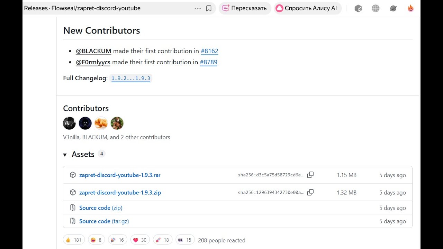The height and width of the screenshot is (249, 443).
Task: Click the first contributor avatar
Action: tap(69, 123)
